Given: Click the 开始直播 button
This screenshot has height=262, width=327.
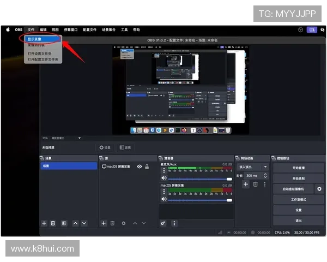Looking at the screenshot, I should 298,168.
